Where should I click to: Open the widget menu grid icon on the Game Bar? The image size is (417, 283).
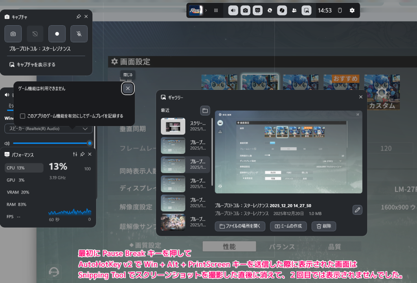click(x=216, y=10)
